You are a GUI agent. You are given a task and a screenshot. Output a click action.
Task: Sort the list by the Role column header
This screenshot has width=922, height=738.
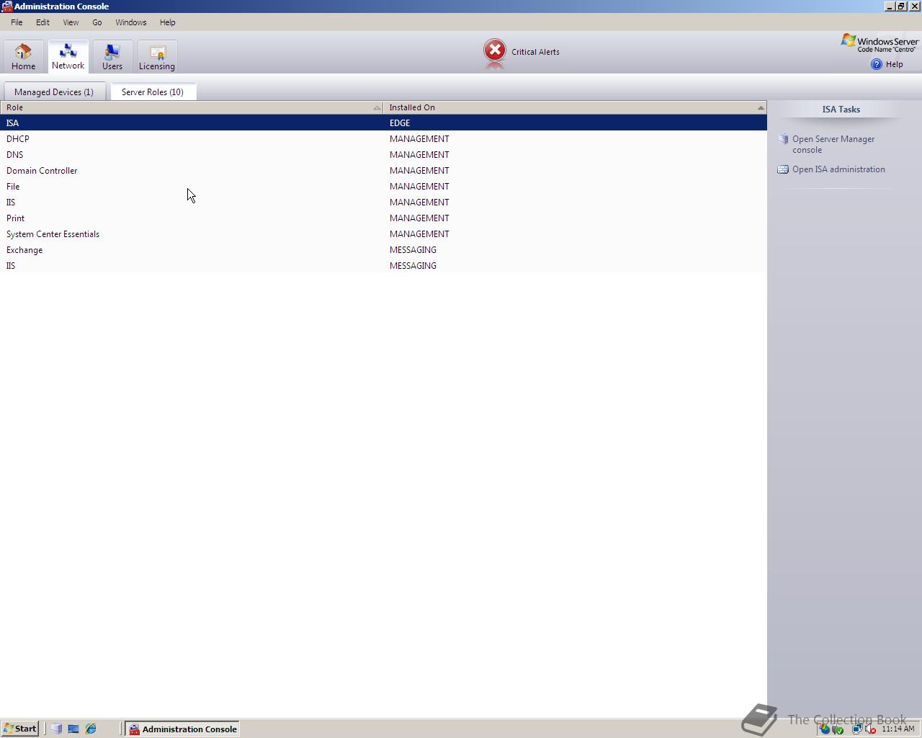pyautogui.click(x=192, y=107)
